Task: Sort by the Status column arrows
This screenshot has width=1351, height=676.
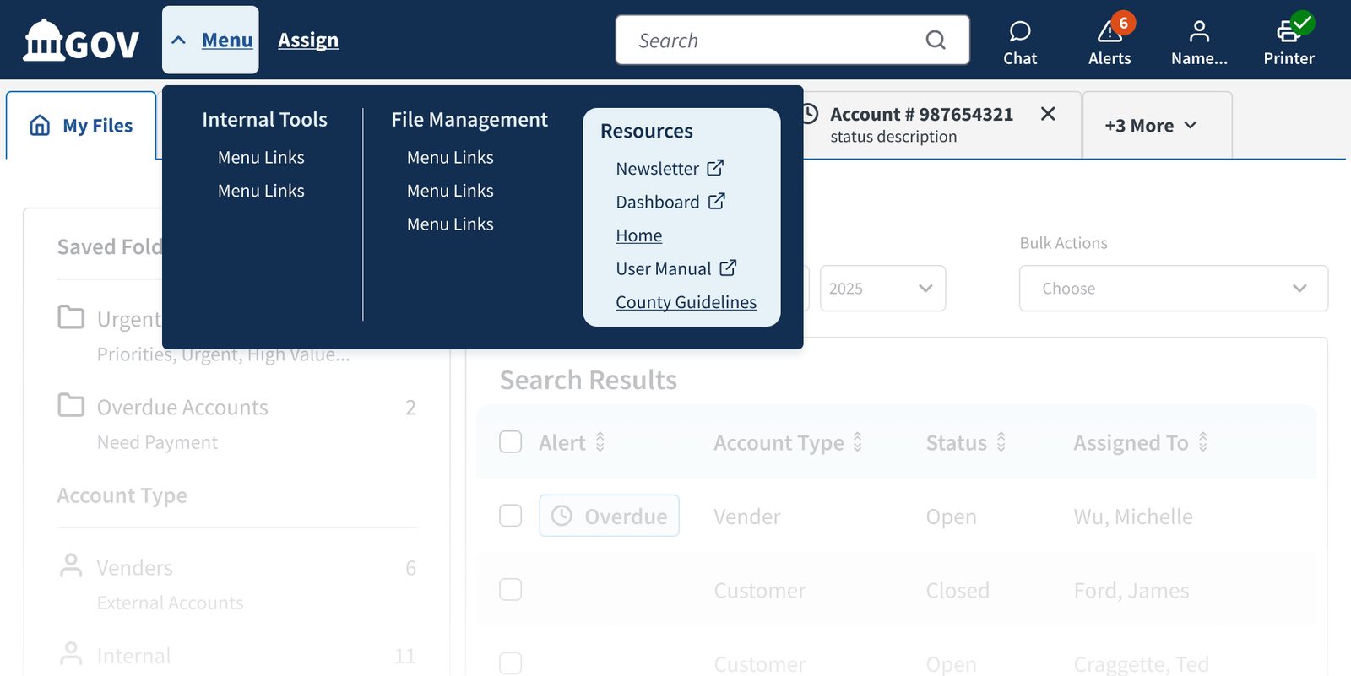Action: pos(1001,442)
